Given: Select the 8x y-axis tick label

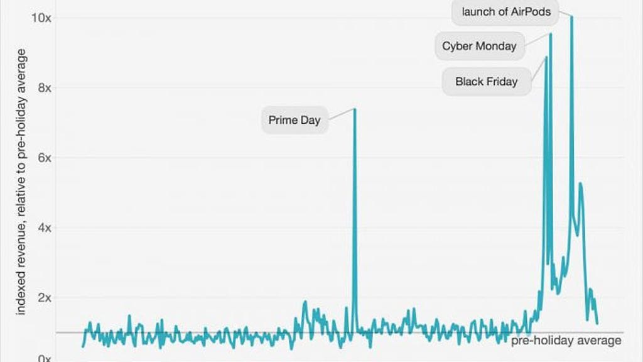Looking at the screenshot, I should (x=43, y=87).
